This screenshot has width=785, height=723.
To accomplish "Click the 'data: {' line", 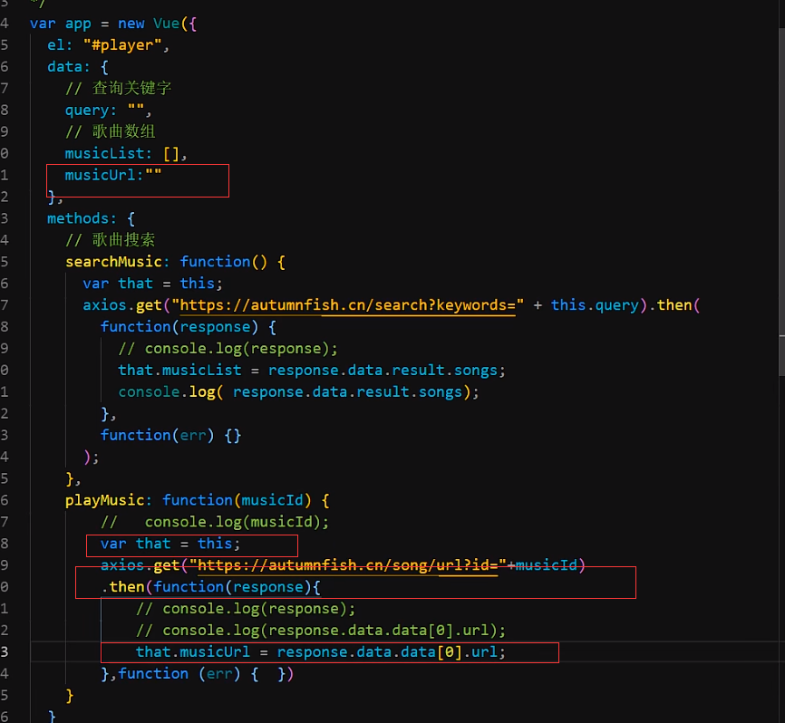I will [x=78, y=66].
